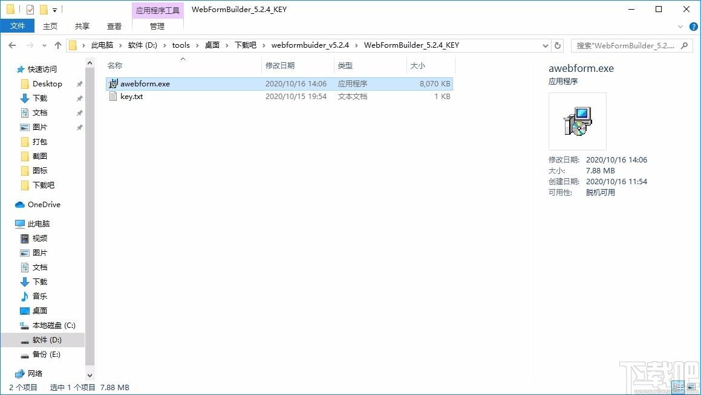Image resolution: width=701 pixels, height=395 pixels.
Task: Click the forward navigation arrow
Action: pos(30,45)
